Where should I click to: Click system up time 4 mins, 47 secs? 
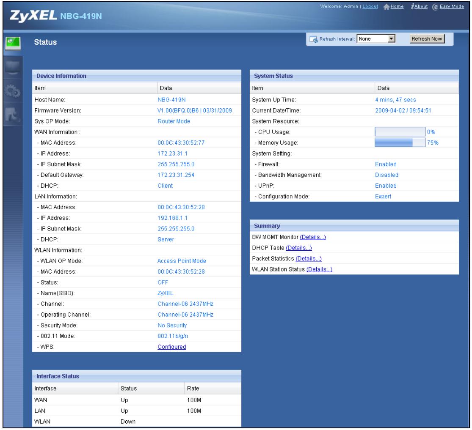395,100
